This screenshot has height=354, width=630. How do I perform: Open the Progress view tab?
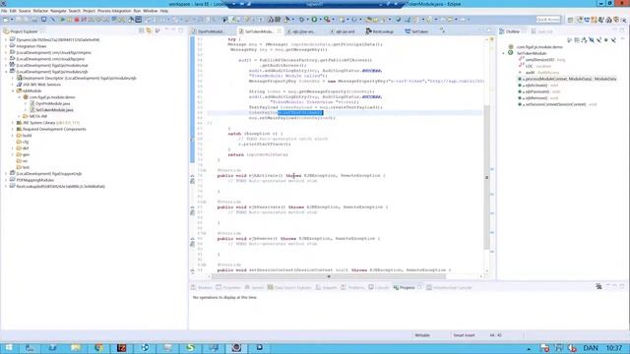(405, 287)
